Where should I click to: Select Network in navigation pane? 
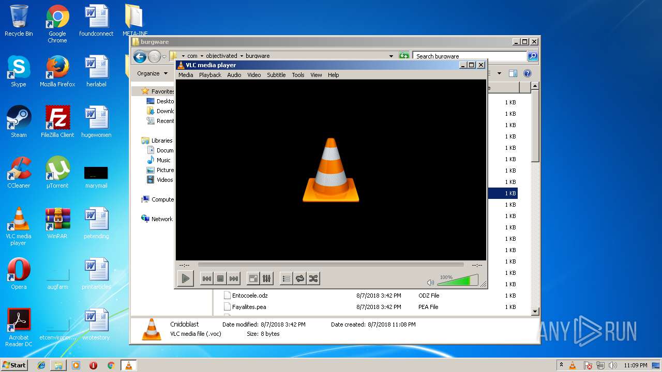pyautogui.click(x=157, y=219)
